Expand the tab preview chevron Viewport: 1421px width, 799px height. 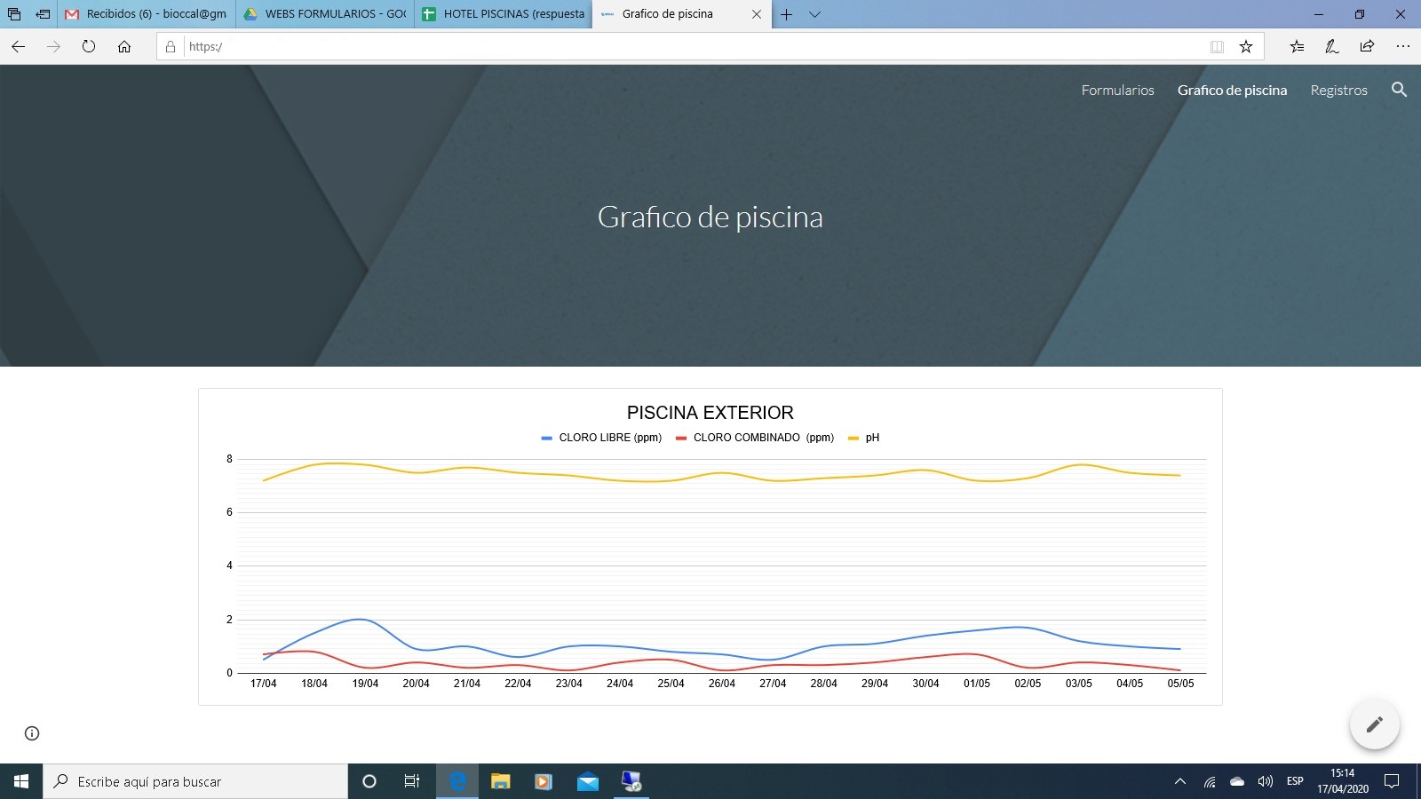point(814,14)
